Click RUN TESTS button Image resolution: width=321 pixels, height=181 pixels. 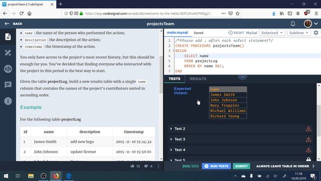coord(216,166)
